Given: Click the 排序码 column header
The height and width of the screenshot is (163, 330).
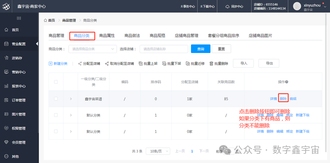Looking at the screenshot, I should pos(156,82).
